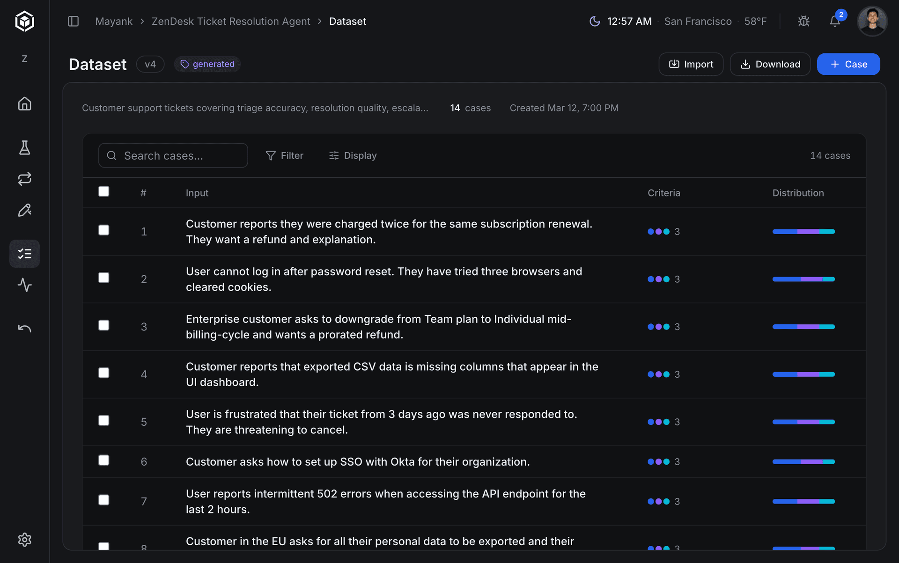
Task: Click the activity pulse sidebar icon
Action: 24,285
